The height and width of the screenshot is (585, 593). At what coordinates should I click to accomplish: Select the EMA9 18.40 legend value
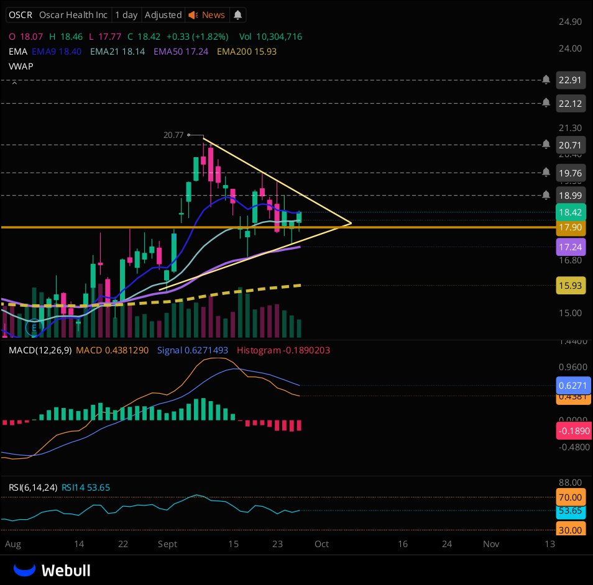pos(57,52)
